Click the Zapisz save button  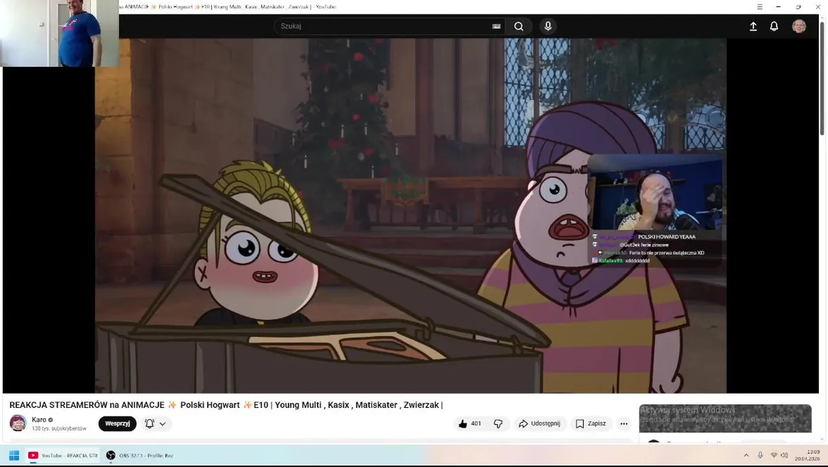pyautogui.click(x=590, y=424)
